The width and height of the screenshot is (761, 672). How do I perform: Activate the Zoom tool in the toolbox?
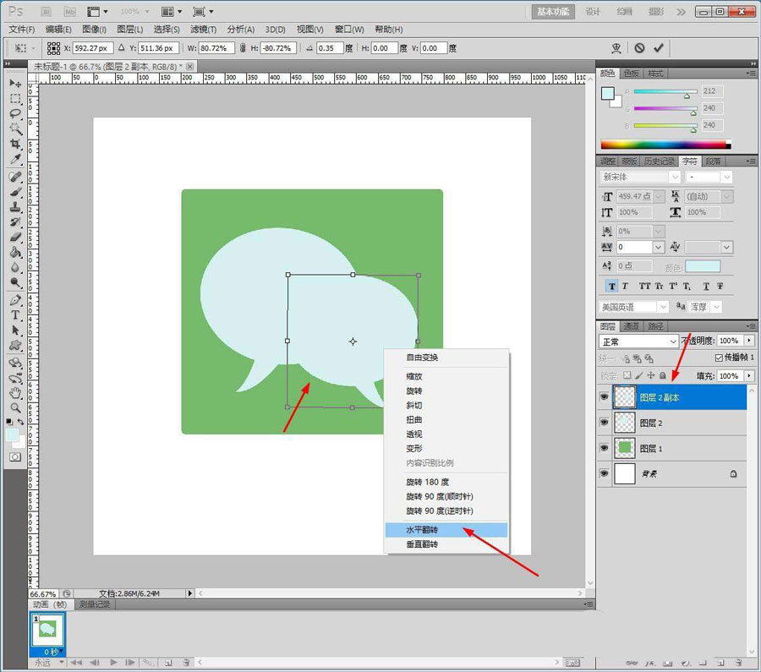pos(15,408)
